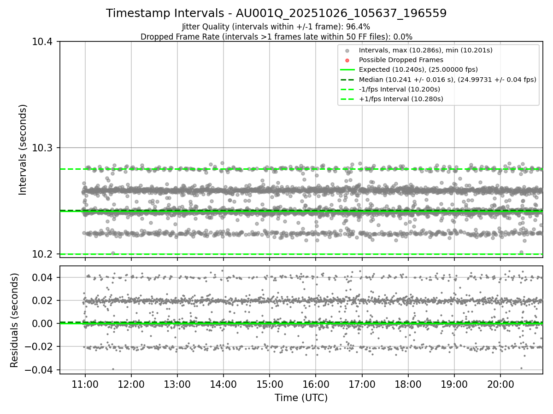Click the y-axis label 'Residuals (seconds)'
This screenshot has height=414, width=553.
coord(14,320)
